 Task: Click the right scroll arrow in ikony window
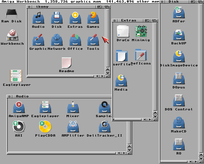tap(102, 76)
